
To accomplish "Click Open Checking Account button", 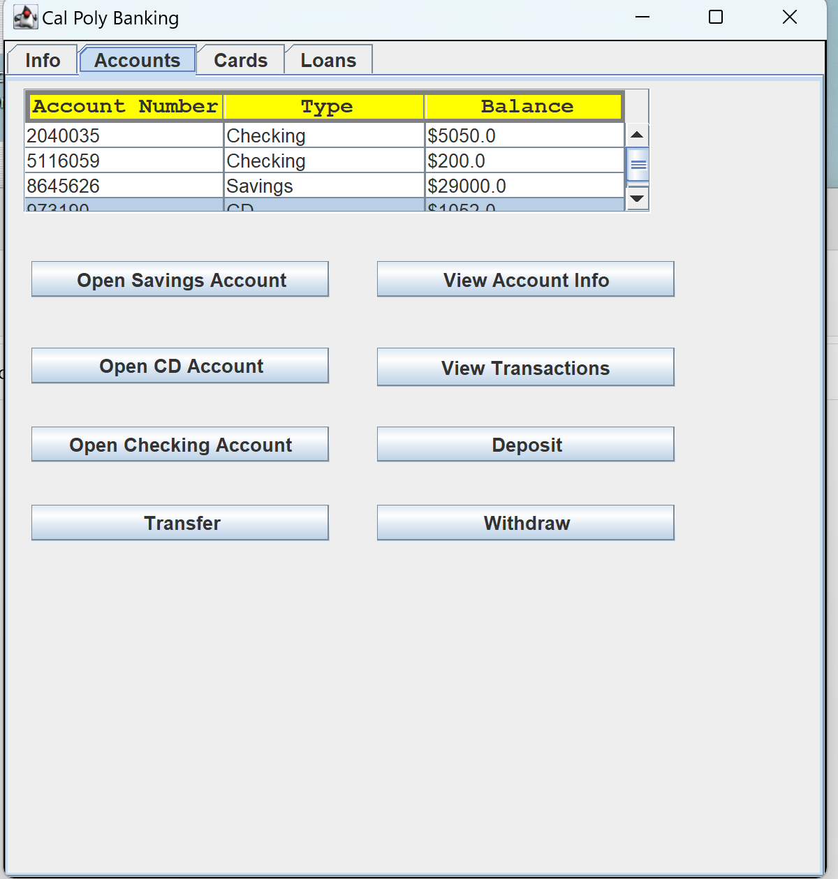I will (180, 445).
